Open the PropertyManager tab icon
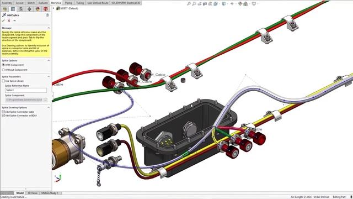Viewport: 353px width, 199px height. [x=13, y=9]
